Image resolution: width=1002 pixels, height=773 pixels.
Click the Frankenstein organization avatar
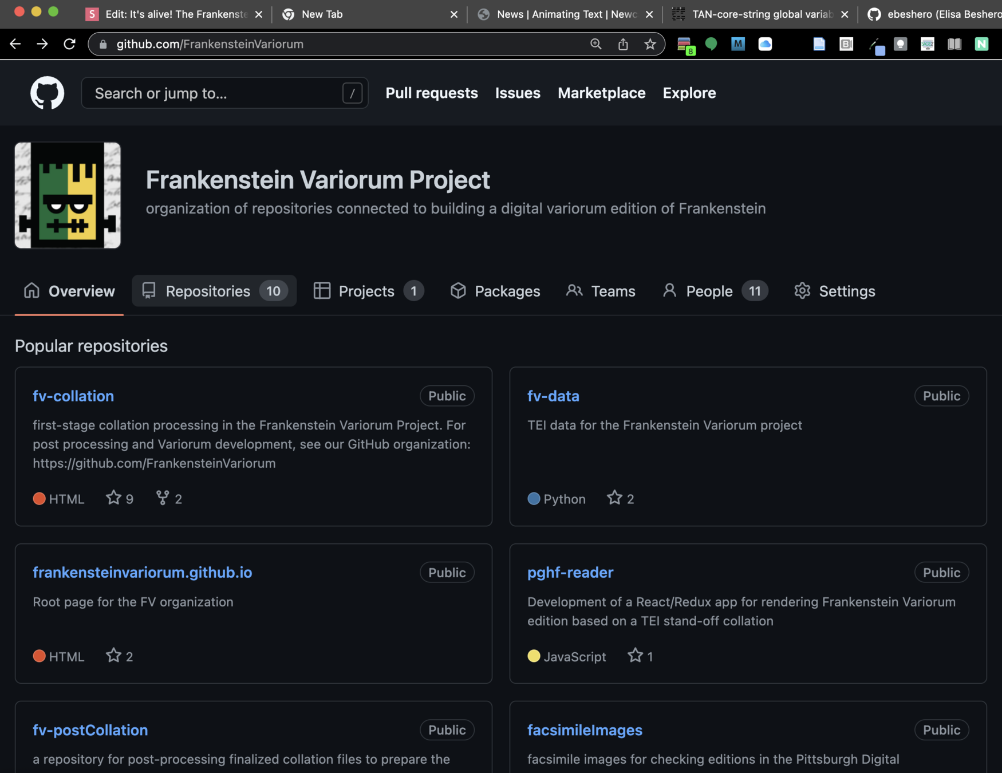(x=68, y=195)
